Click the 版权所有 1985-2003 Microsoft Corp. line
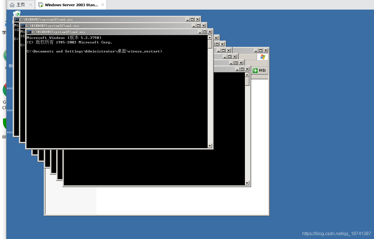Image resolution: width=374 pixels, height=239 pixels. pos(69,42)
